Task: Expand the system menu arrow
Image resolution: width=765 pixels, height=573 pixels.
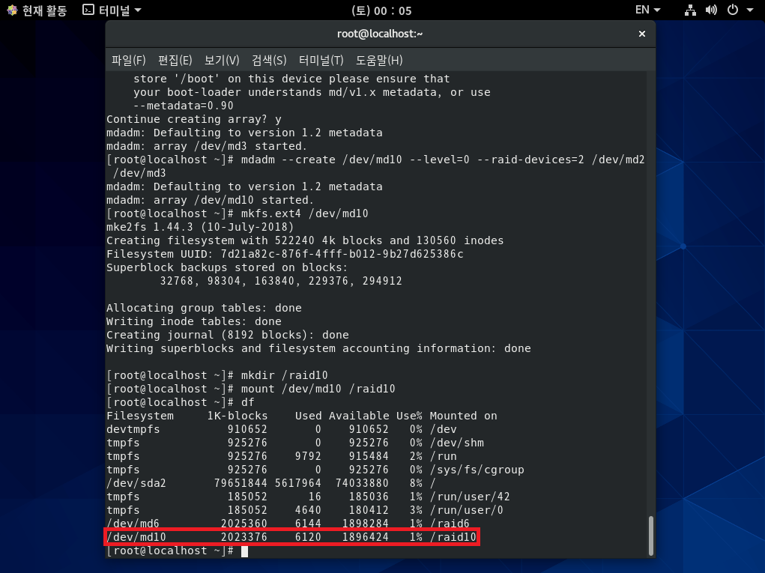Action: [x=750, y=10]
